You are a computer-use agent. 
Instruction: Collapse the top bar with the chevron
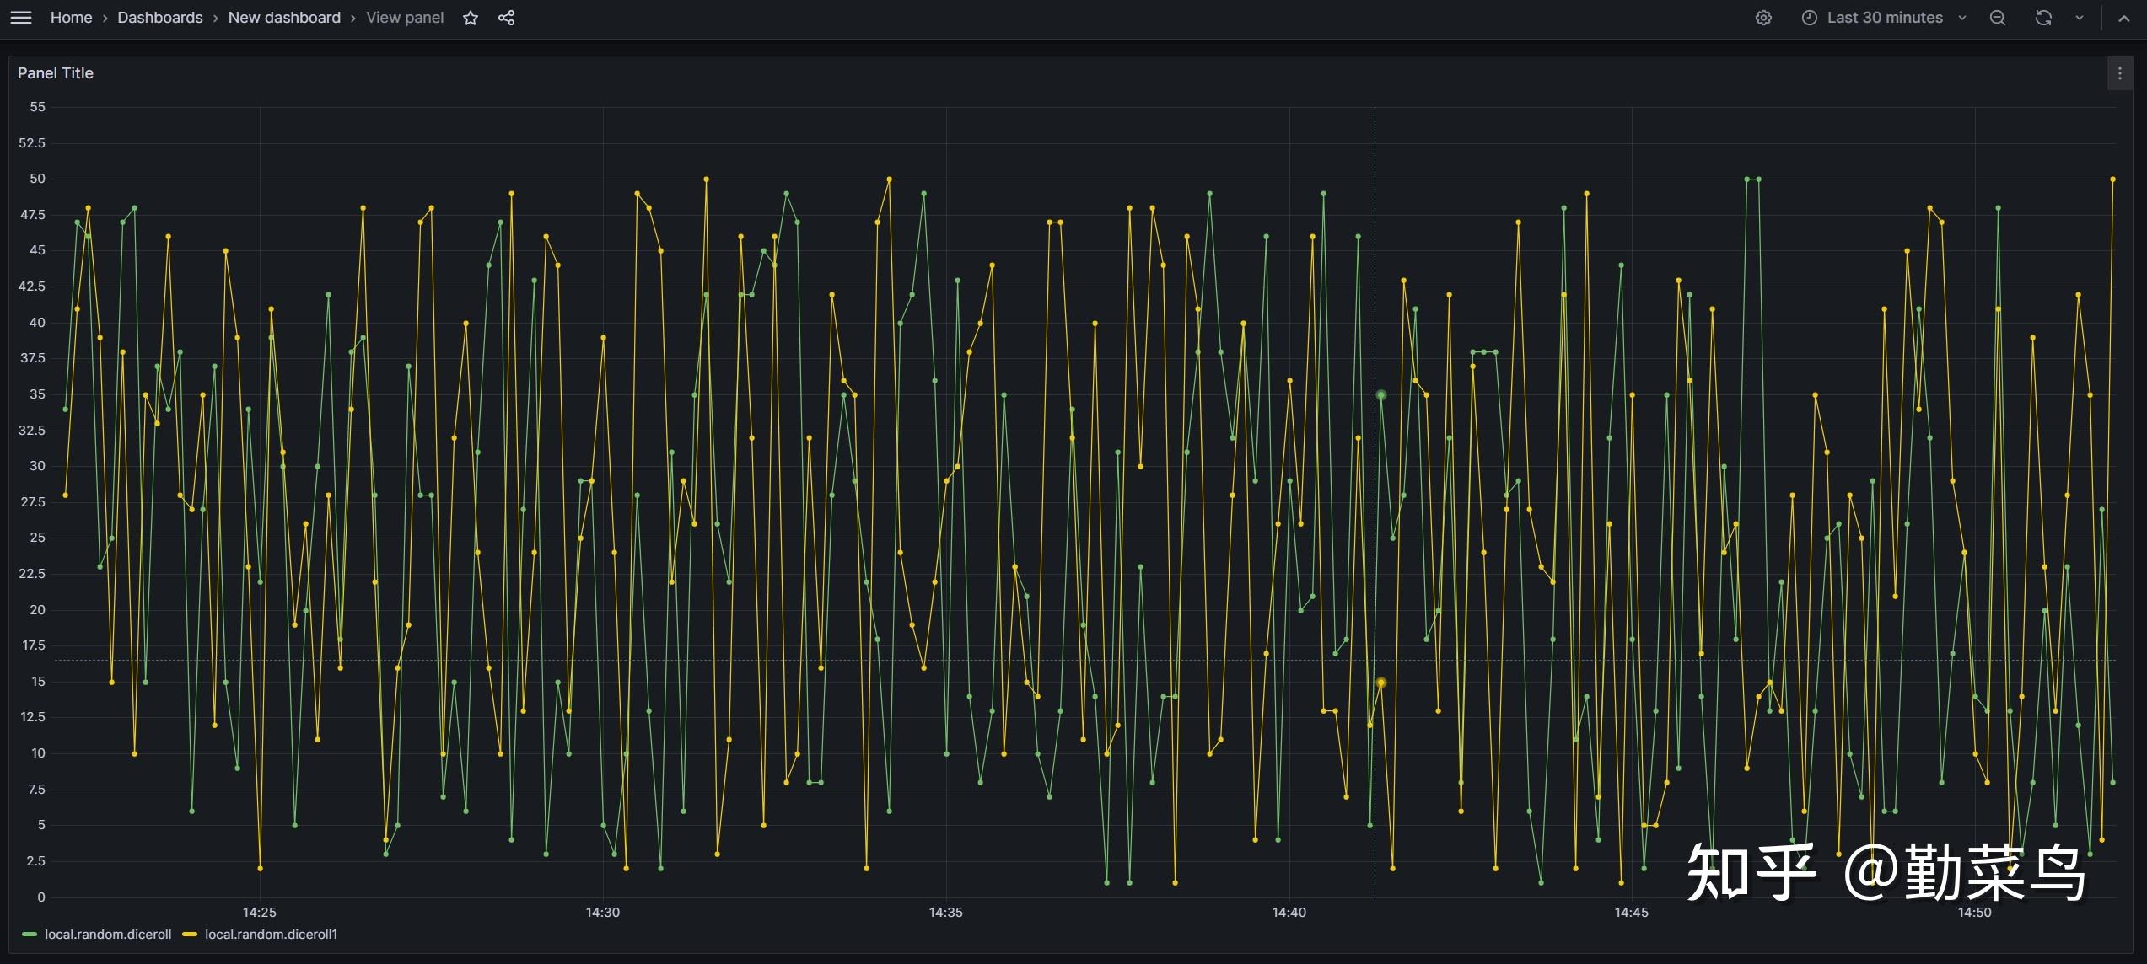point(2123,18)
